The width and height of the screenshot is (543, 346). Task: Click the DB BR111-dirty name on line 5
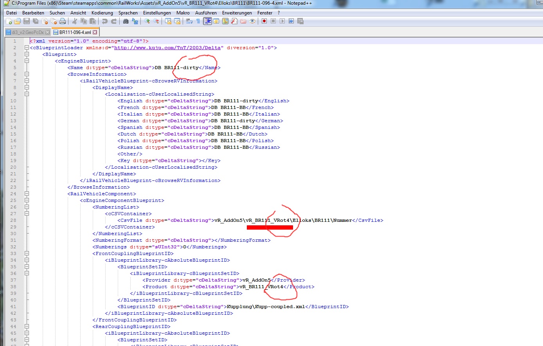[177, 68]
